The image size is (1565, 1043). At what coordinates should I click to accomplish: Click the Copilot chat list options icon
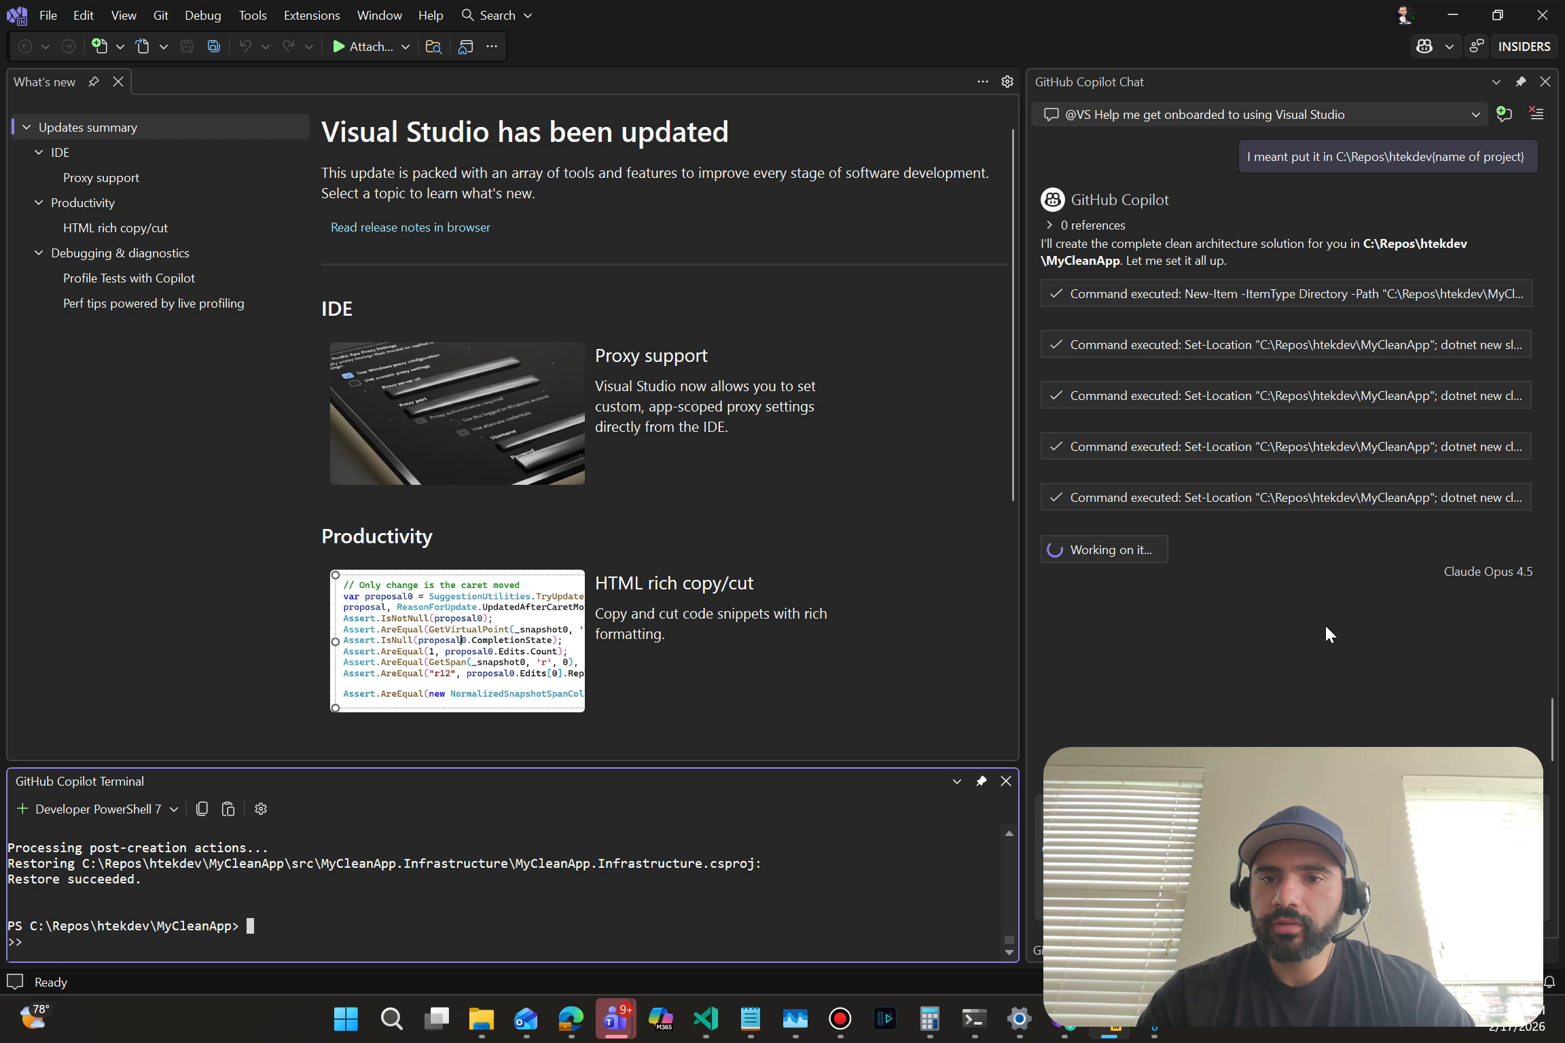(1536, 113)
